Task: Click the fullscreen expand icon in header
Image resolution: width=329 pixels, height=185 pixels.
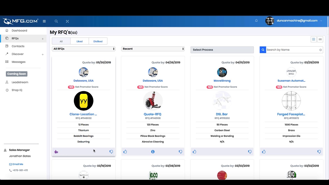Action: tap(67, 21)
